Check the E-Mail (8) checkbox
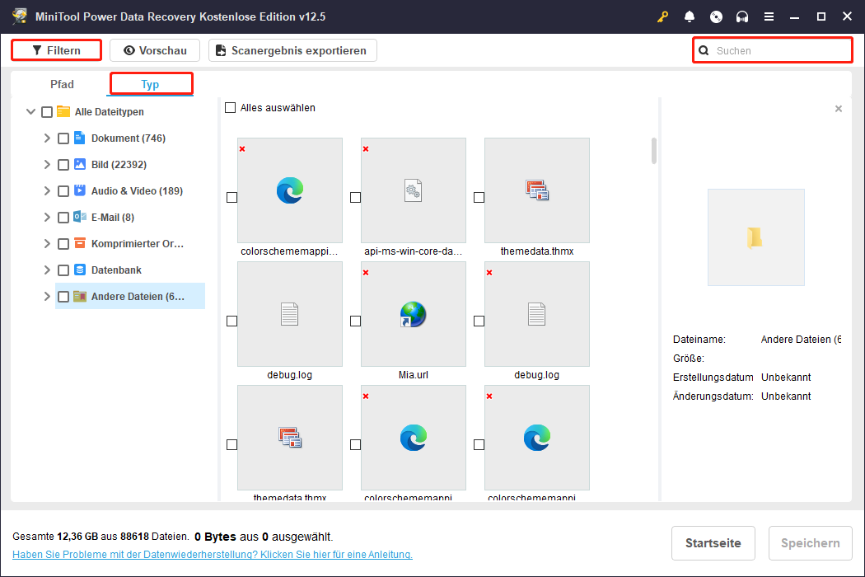 point(63,218)
